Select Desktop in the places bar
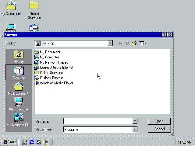The width and height of the screenshot is (195, 146). tap(19, 72)
